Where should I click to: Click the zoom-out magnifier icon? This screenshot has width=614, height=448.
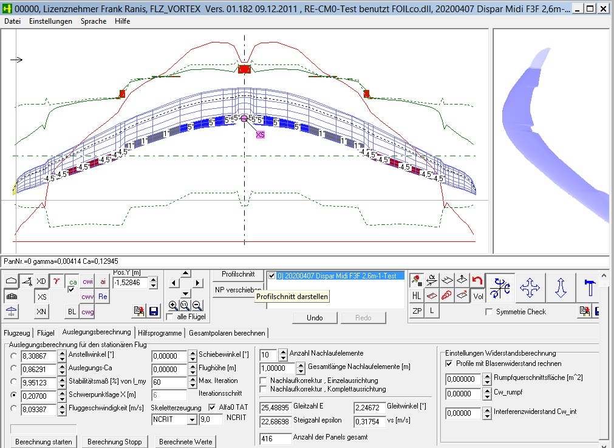pos(196,305)
